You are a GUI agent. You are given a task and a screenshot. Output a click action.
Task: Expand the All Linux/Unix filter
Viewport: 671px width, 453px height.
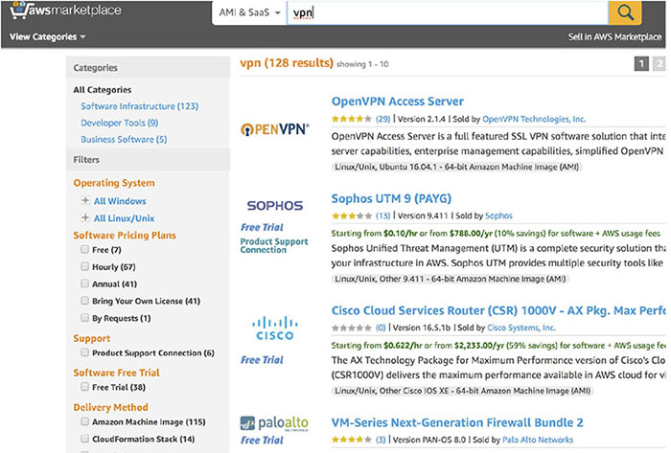[85, 218]
